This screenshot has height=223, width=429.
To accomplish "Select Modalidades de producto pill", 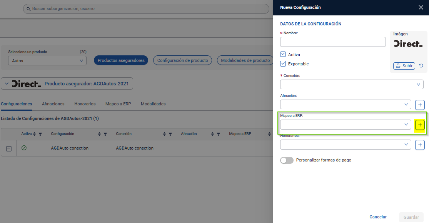I will click(x=245, y=60).
